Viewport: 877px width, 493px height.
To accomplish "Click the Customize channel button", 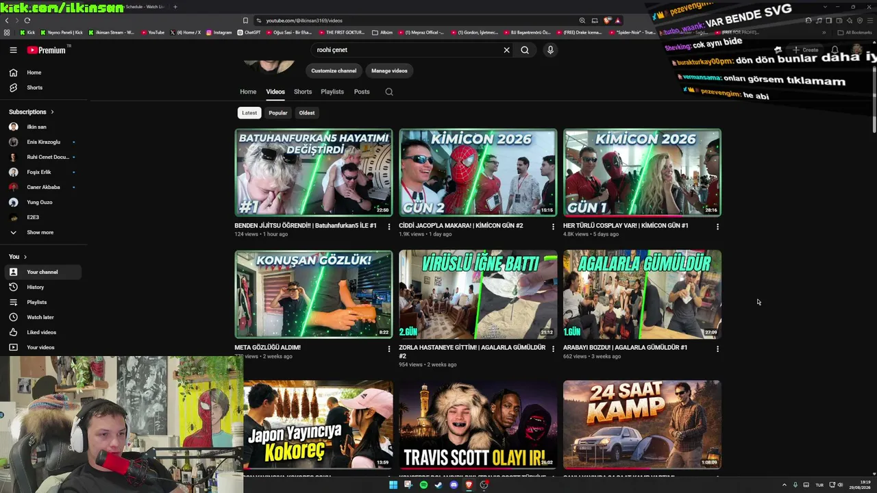I will (x=334, y=71).
